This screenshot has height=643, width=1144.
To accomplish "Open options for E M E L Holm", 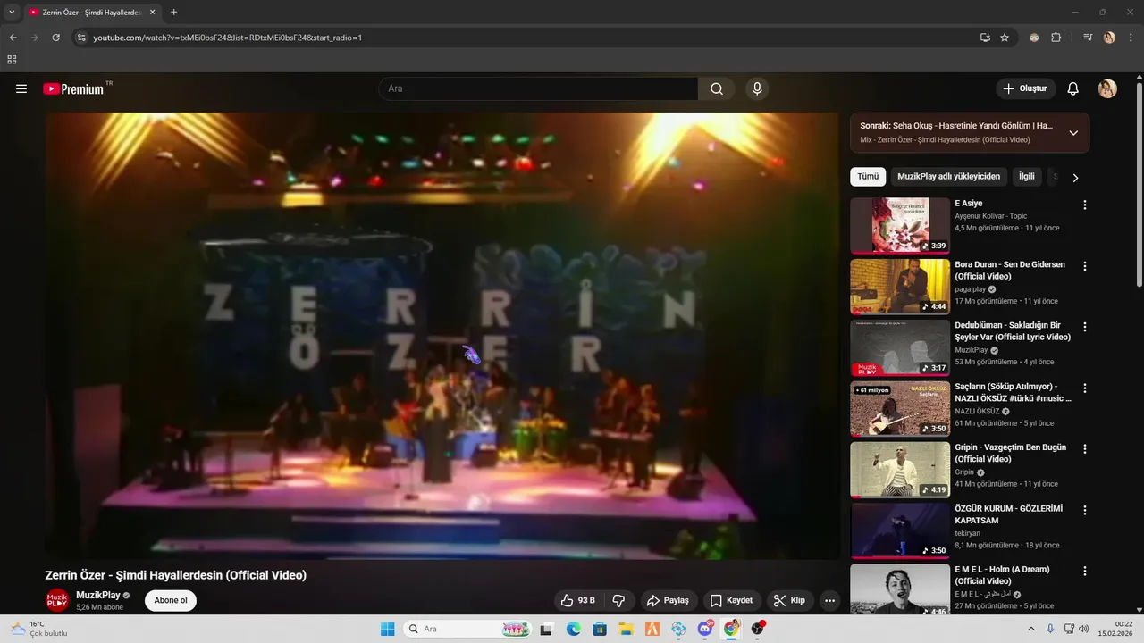I will tap(1085, 571).
